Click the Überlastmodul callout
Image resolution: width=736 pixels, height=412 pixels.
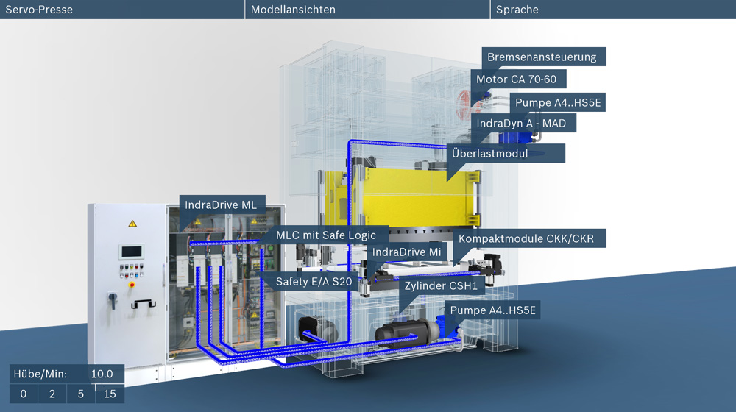click(506, 153)
